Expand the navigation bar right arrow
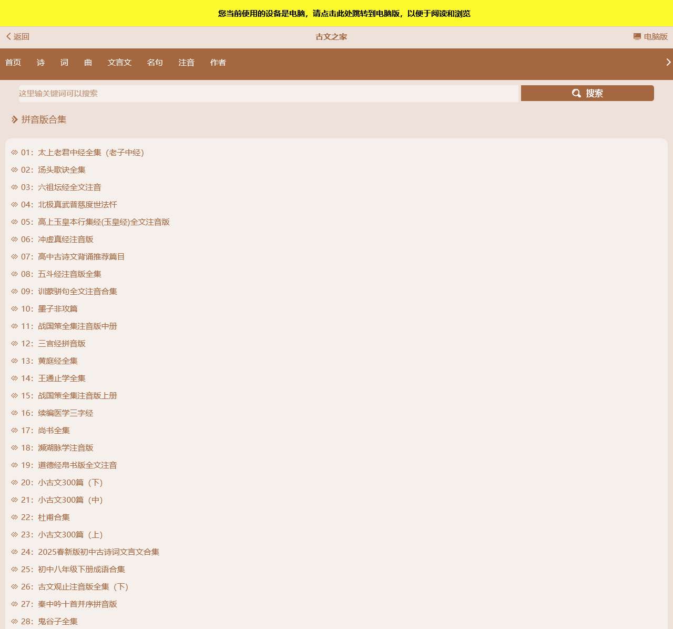Screen dimensions: 673x629 (x=667, y=62)
